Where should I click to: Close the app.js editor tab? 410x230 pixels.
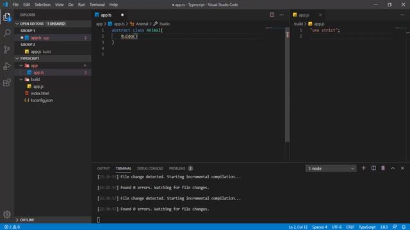[x=320, y=15]
